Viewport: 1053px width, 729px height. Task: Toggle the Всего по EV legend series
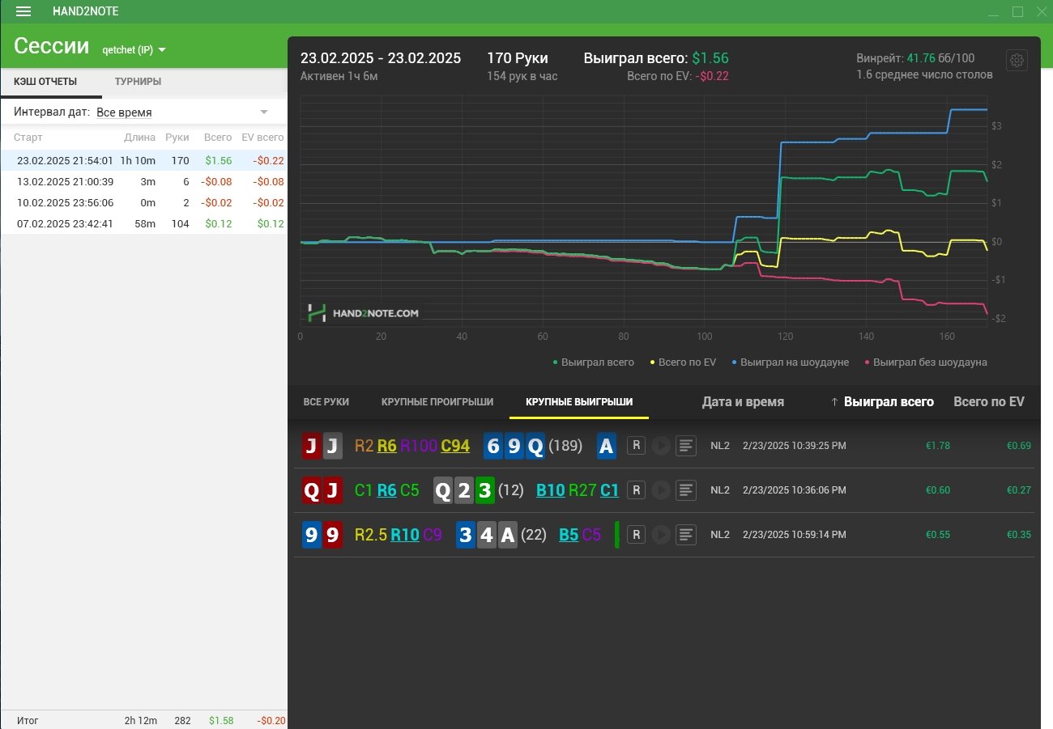(x=682, y=362)
